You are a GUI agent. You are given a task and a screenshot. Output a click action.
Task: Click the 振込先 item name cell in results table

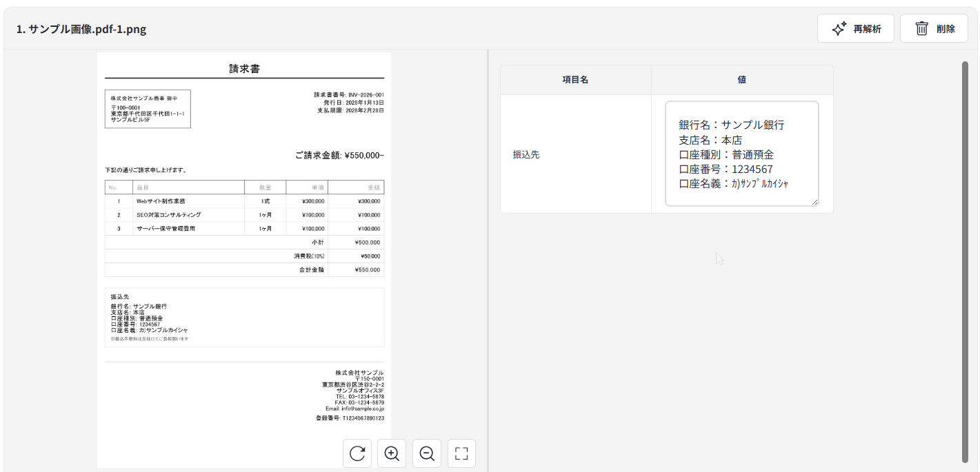(x=526, y=155)
